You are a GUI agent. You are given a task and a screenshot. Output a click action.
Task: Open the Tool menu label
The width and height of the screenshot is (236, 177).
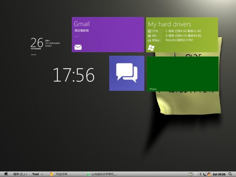(35, 174)
